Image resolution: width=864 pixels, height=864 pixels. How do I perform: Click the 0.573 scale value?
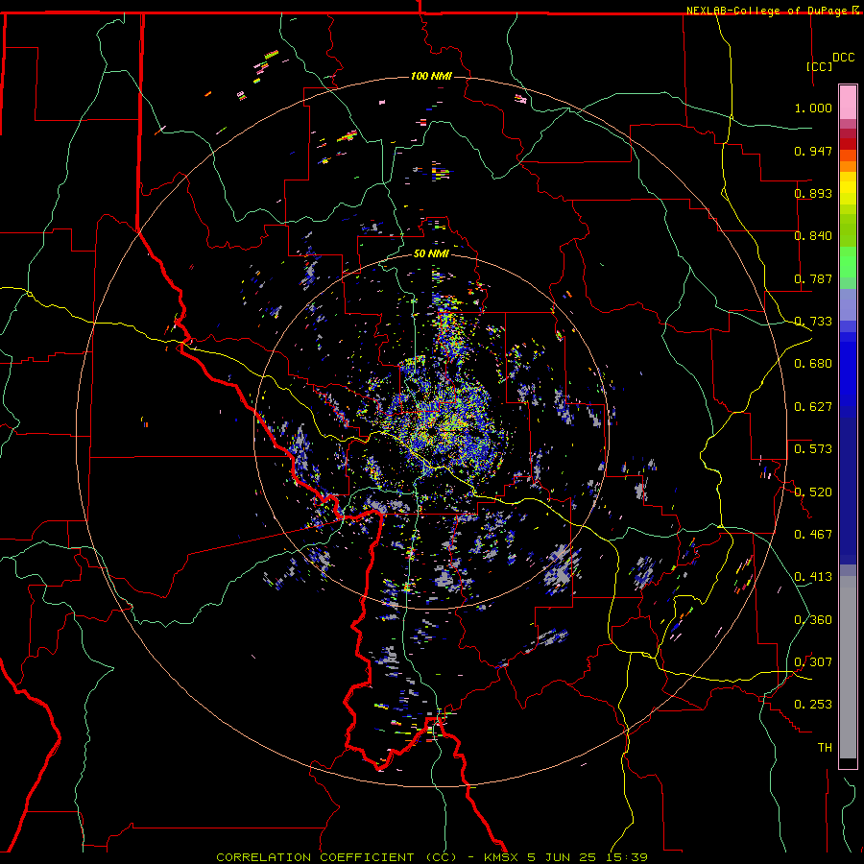[x=813, y=449]
